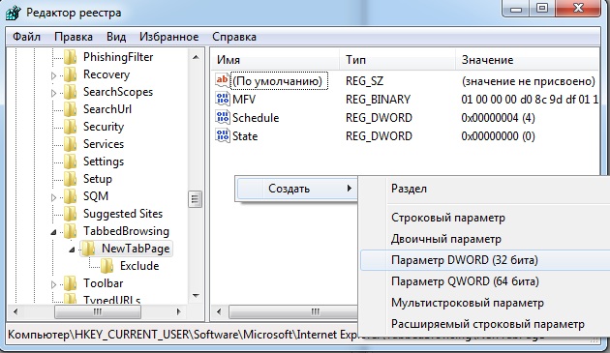The image size is (610, 353).
Task: Select the Security folder icon
Action: pos(70,127)
